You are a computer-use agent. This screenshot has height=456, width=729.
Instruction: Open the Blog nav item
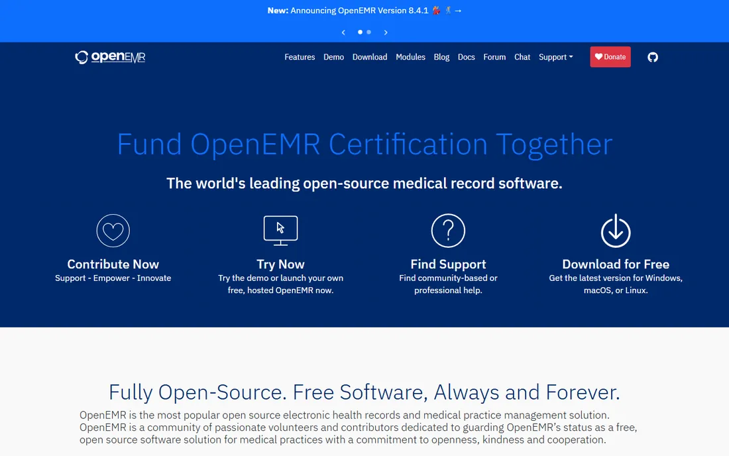tap(441, 57)
